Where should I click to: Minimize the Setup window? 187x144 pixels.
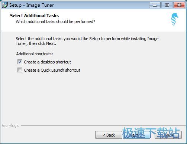155,5
